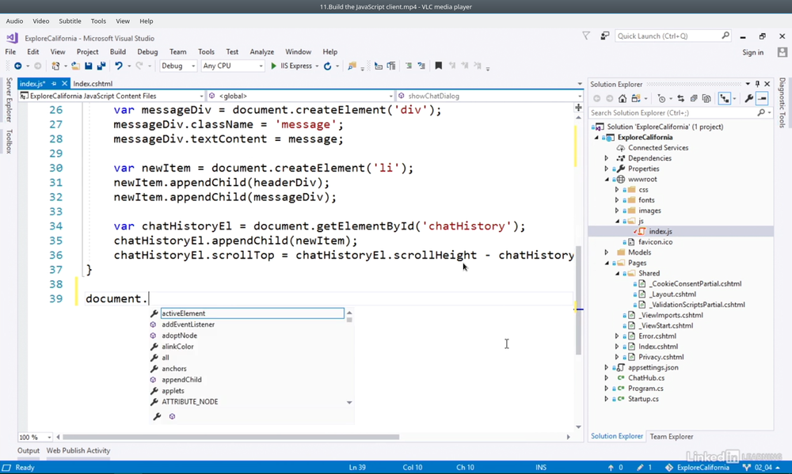This screenshot has height=474, width=792.
Task: Click the Show All Files icon
Action: click(706, 98)
